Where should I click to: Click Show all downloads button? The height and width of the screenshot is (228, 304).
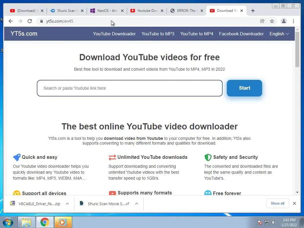tap(278, 203)
